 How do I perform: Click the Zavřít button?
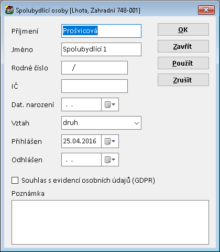(x=183, y=46)
